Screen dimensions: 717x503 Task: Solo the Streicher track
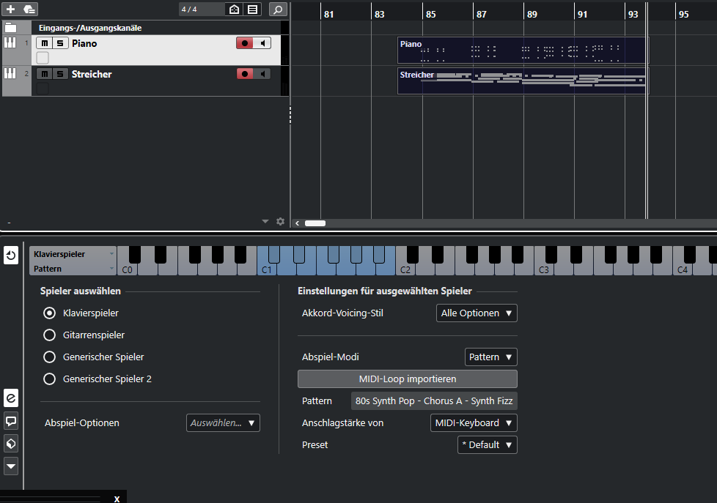pyautogui.click(x=60, y=74)
